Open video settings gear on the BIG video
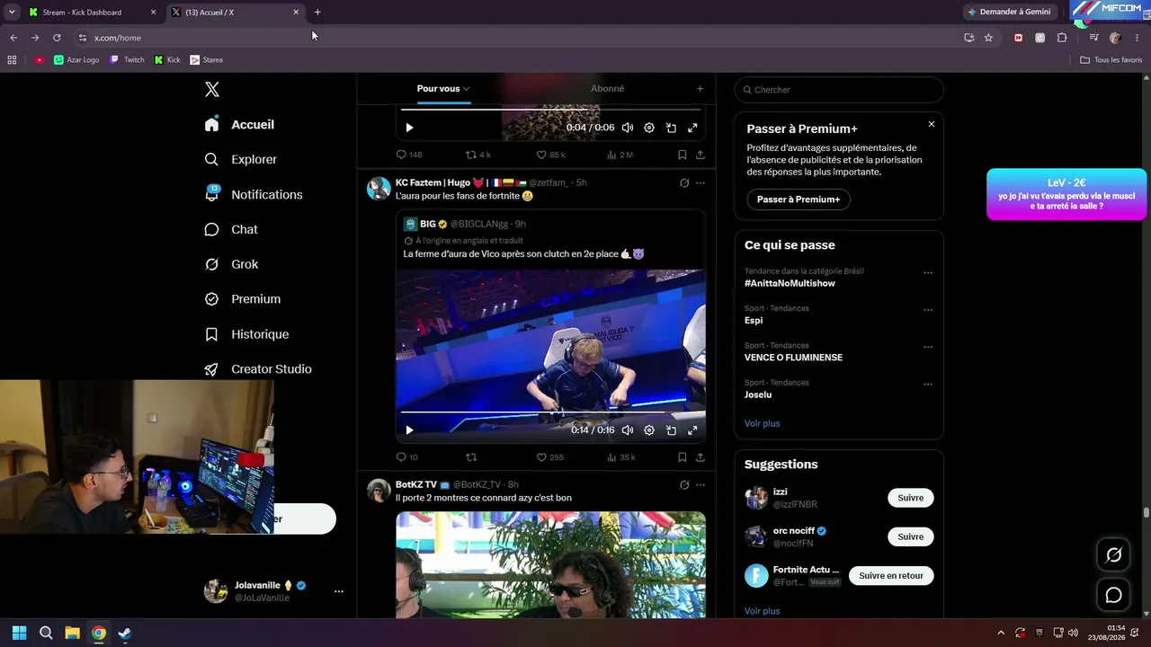Screen dimensions: 1151x647 (649, 430)
